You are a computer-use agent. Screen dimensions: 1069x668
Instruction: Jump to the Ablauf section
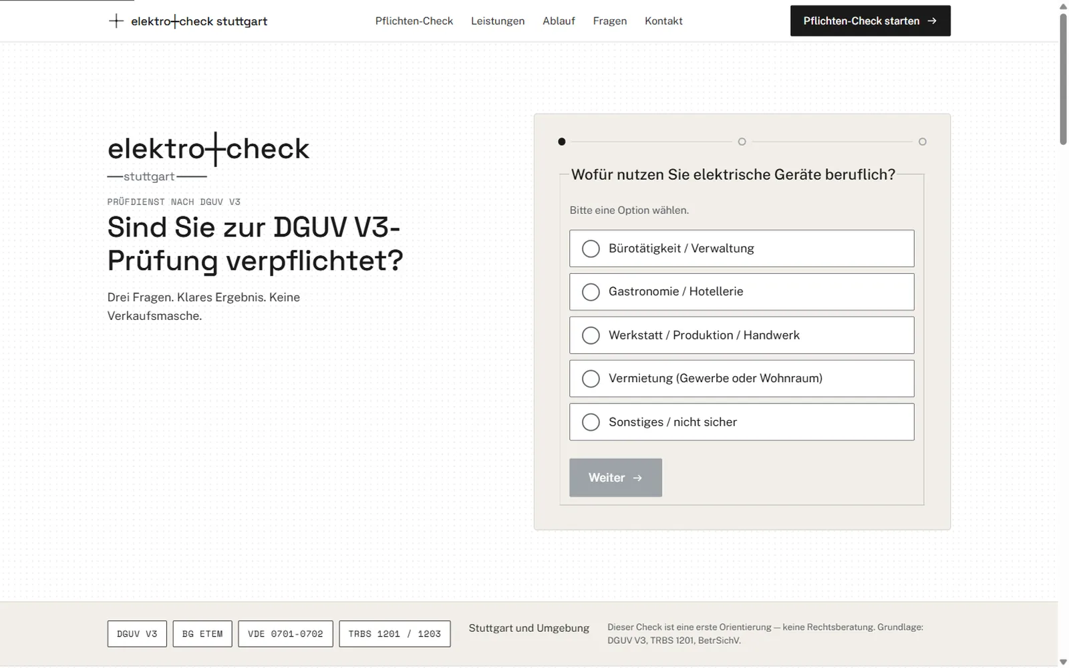[559, 21]
